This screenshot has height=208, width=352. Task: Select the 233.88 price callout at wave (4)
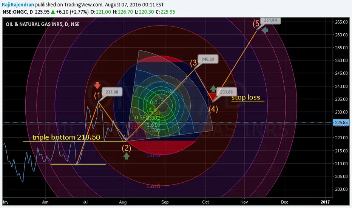(226, 92)
